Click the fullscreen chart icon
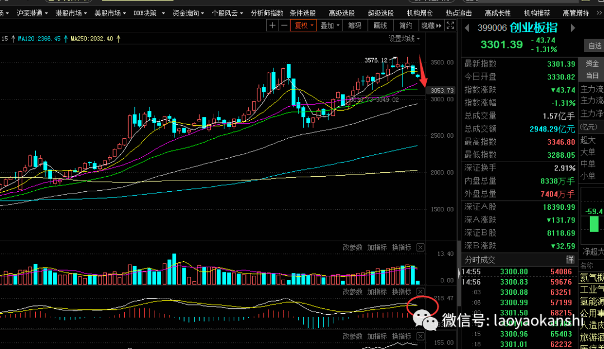The width and height of the screenshot is (604, 349). click(450, 25)
